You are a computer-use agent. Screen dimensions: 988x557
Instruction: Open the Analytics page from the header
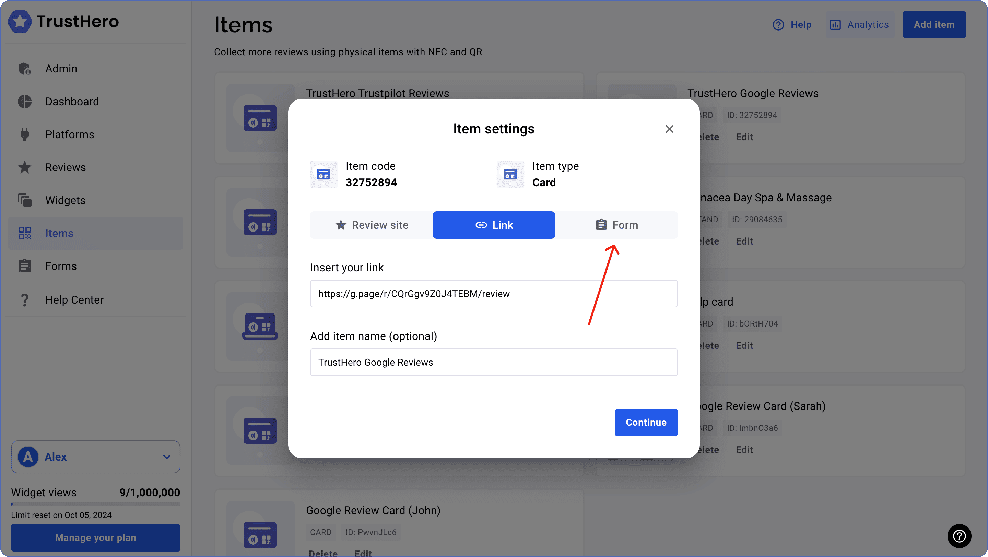pyautogui.click(x=859, y=25)
